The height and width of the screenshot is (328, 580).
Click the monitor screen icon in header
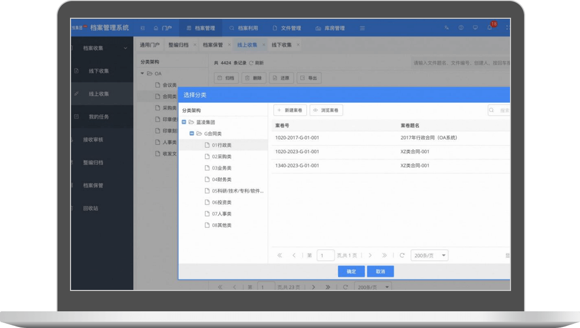(475, 28)
